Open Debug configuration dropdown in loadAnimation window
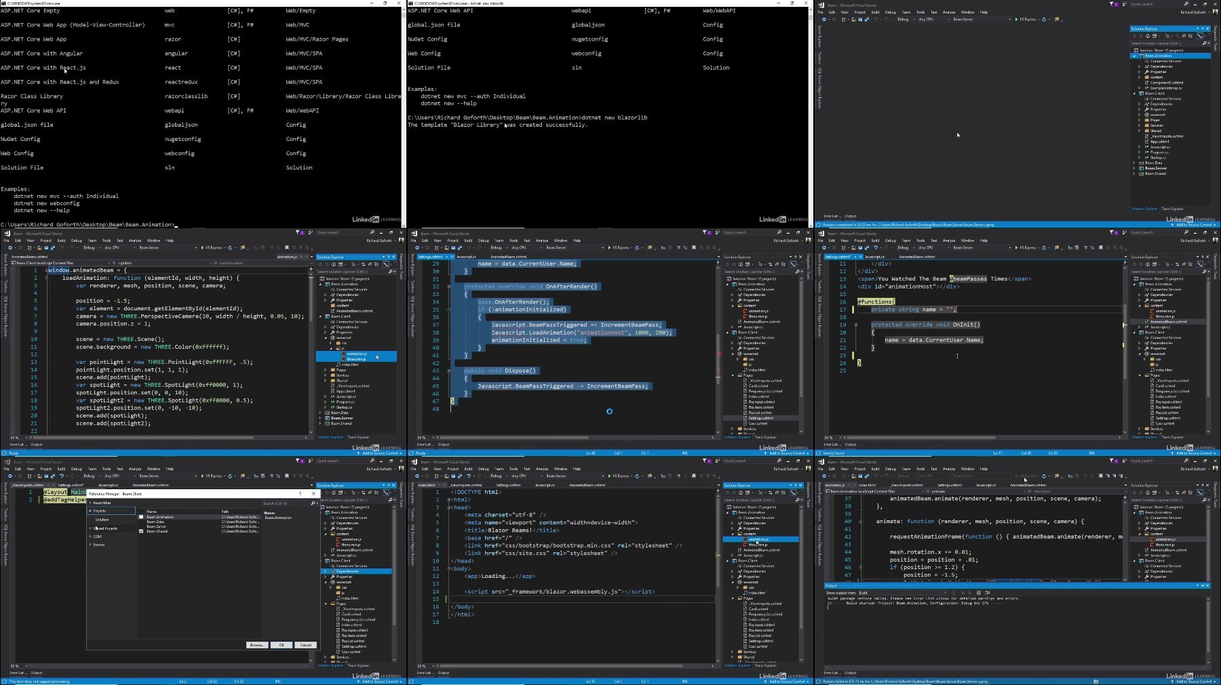 point(92,247)
